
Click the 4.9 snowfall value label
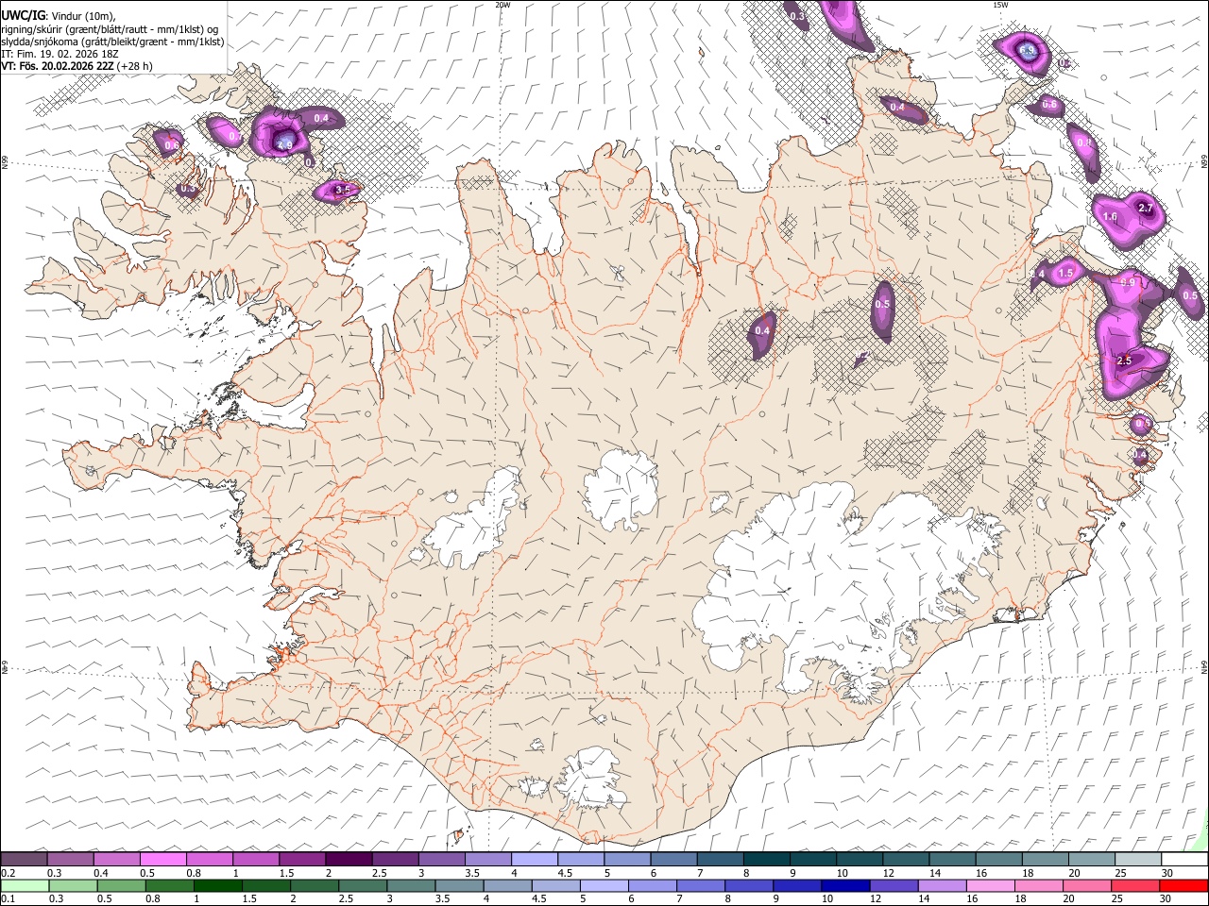pos(284,144)
